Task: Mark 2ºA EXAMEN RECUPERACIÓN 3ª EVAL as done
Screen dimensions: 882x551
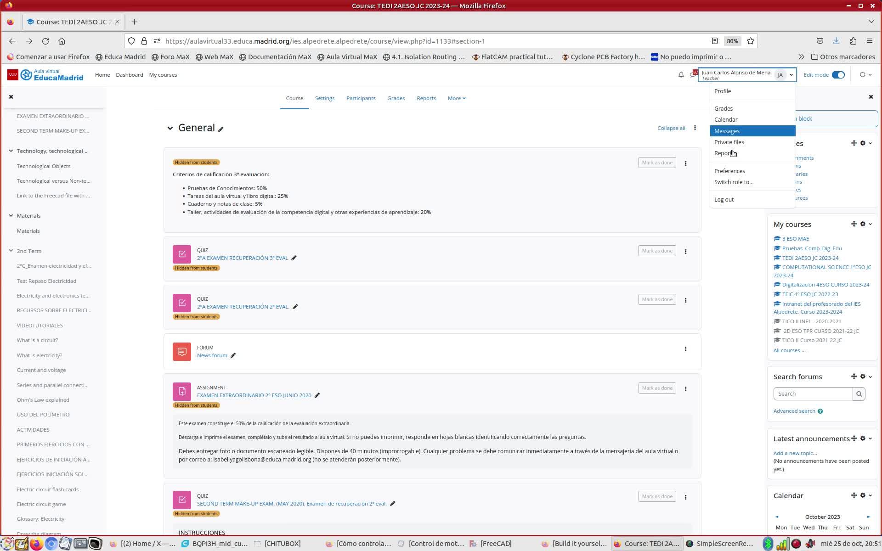Action: (x=657, y=251)
